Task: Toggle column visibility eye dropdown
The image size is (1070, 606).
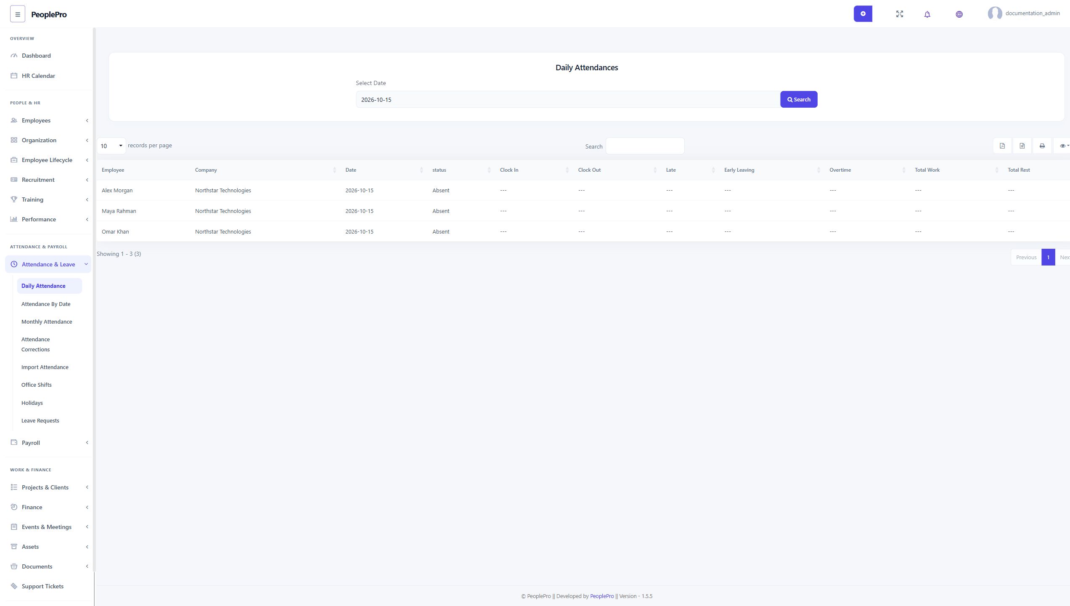Action: (x=1062, y=146)
